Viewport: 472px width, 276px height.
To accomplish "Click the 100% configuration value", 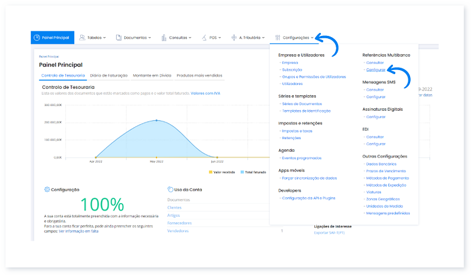I will point(102,205).
